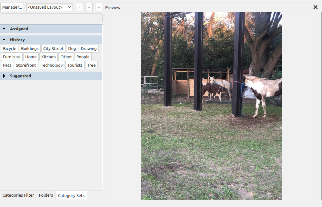Assign the Furniture category
Image resolution: width=322 pixels, height=207 pixels.
12,57
